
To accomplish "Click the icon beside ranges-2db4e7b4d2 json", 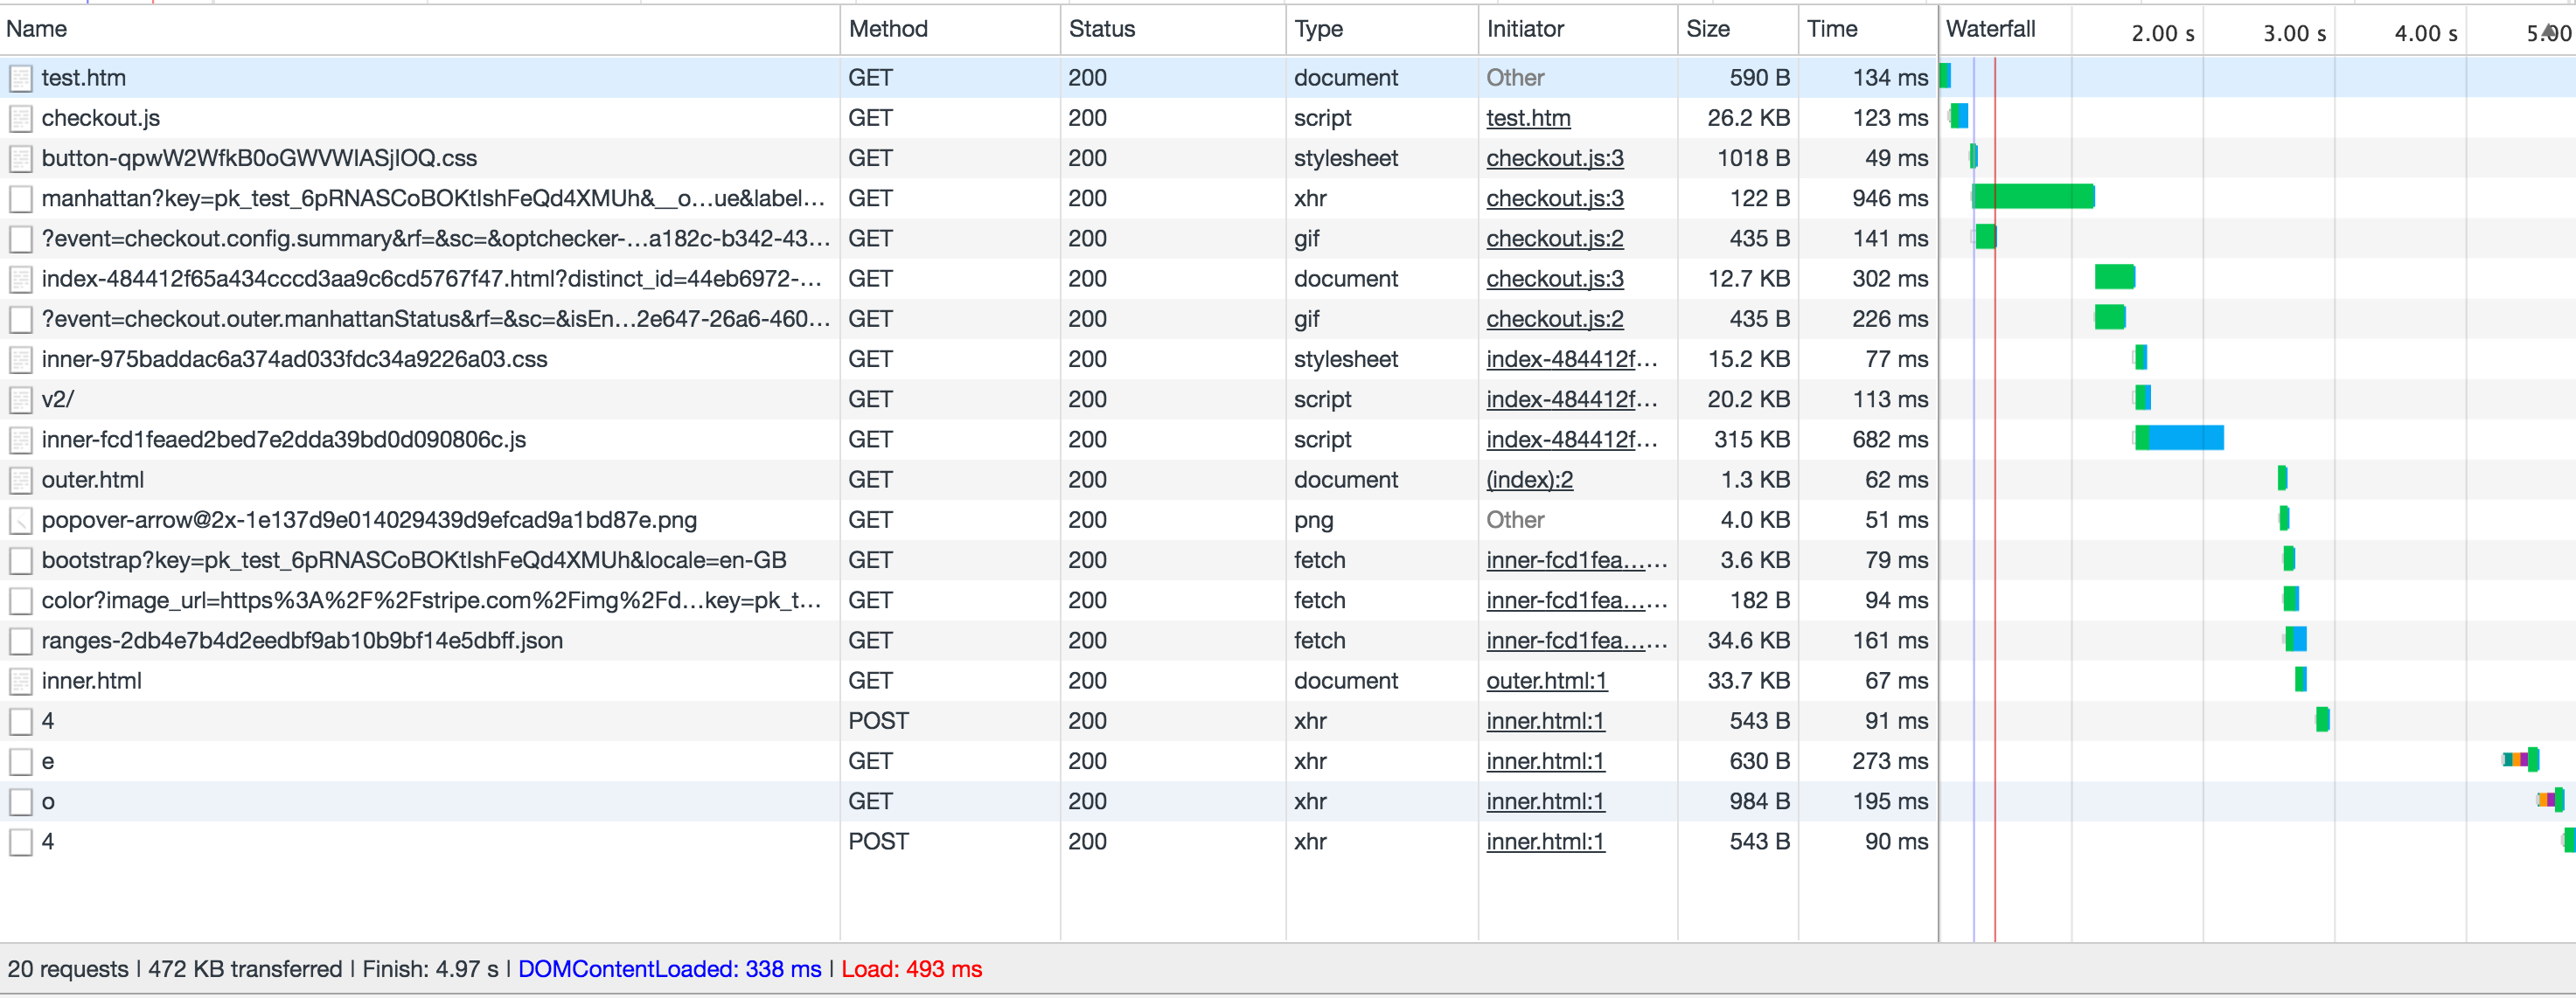I will click(x=20, y=641).
